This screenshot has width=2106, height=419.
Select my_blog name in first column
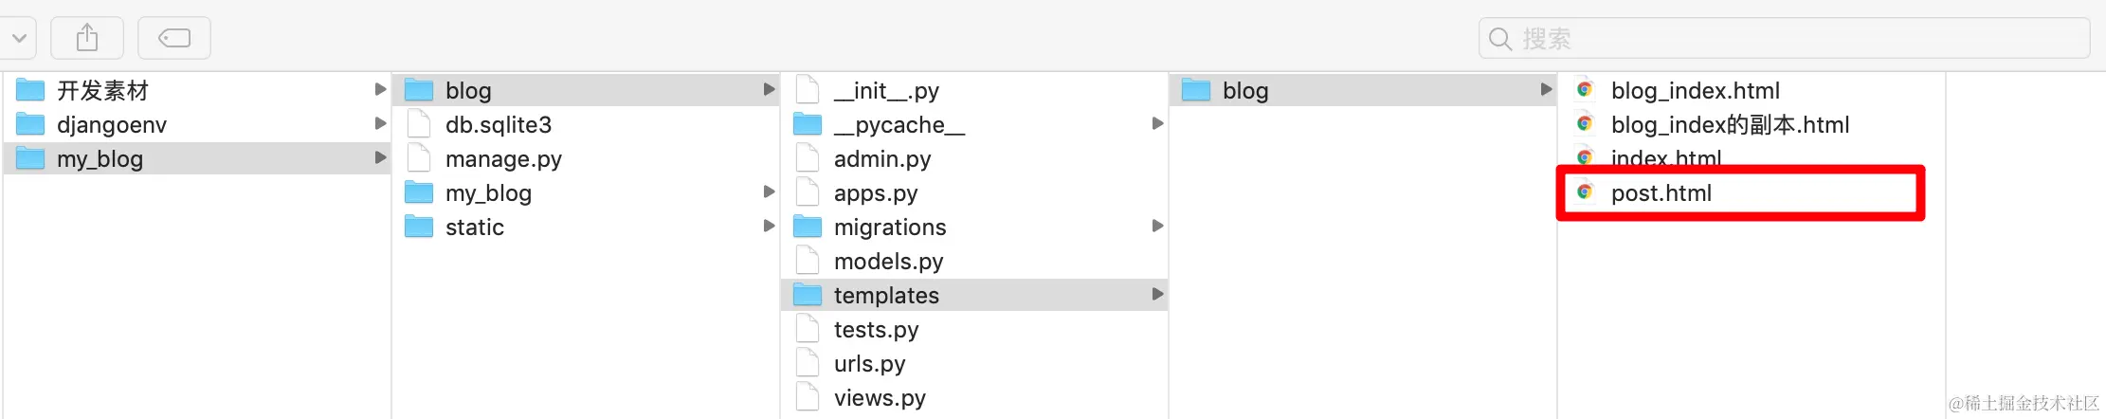pyautogui.click(x=100, y=158)
